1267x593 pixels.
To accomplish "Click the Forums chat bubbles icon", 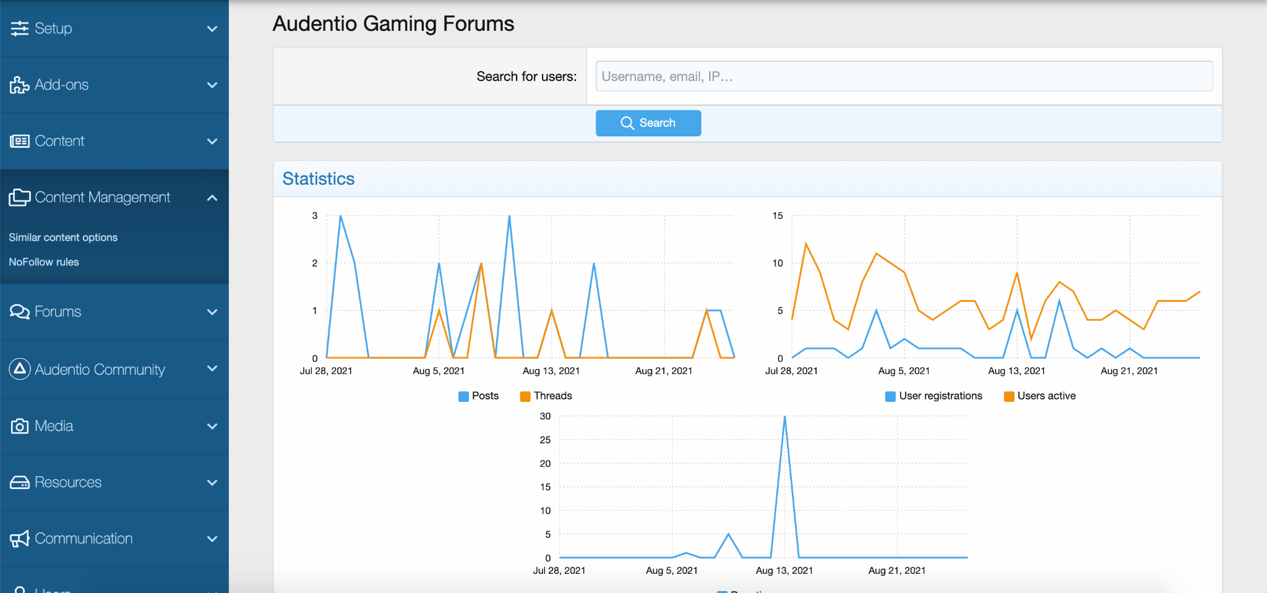I will [x=19, y=312].
